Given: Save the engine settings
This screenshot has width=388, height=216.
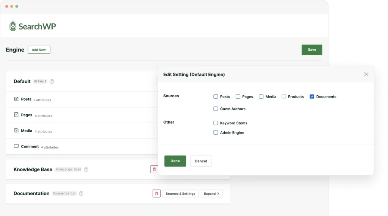Looking at the screenshot, I should click(312, 50).
